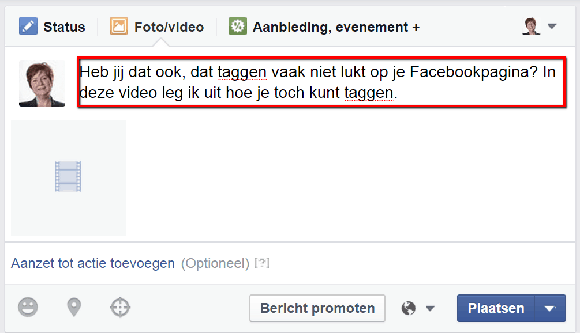Viewport: 580px width, 333px height.
Task: Expand the Plaatsen button dropdown arrow
Action: (x=550, y=308)
